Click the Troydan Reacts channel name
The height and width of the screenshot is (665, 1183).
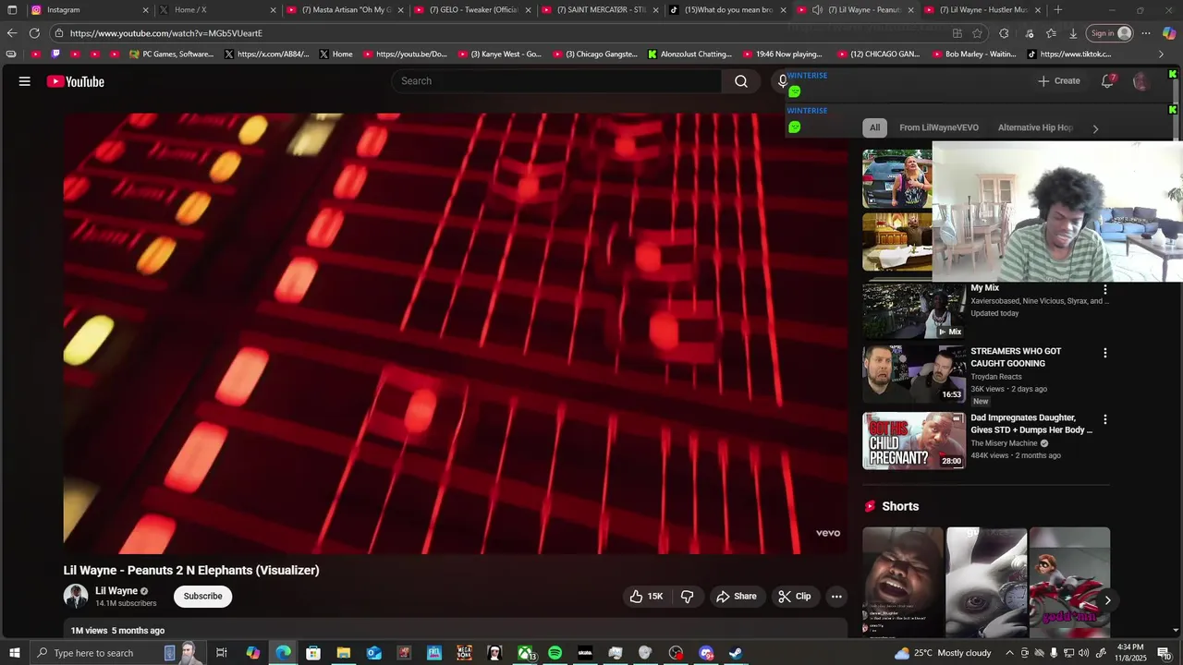coord(996,377)
